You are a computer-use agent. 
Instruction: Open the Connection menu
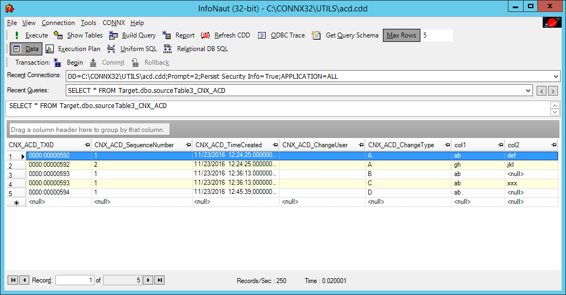(58, 23)
